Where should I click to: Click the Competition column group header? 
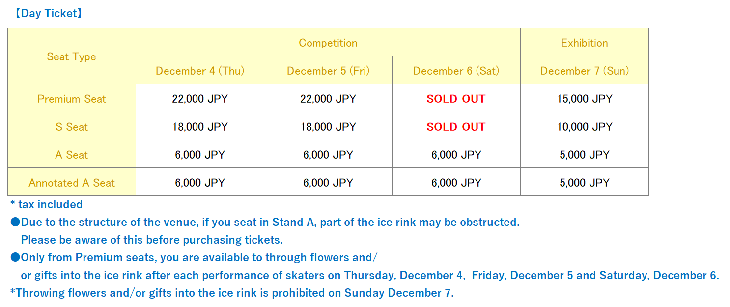[328, 43]
